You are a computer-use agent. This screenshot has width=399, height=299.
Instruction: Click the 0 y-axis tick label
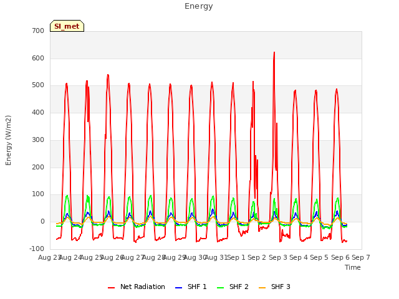[42, 222]
